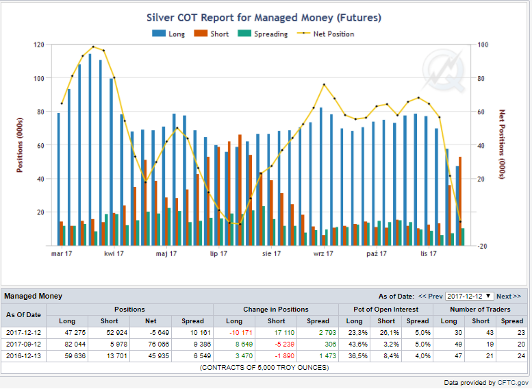Go to next report via Next >>
532x389 pixels.
coord(509,297)
